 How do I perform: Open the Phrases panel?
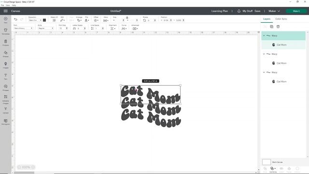5,87
